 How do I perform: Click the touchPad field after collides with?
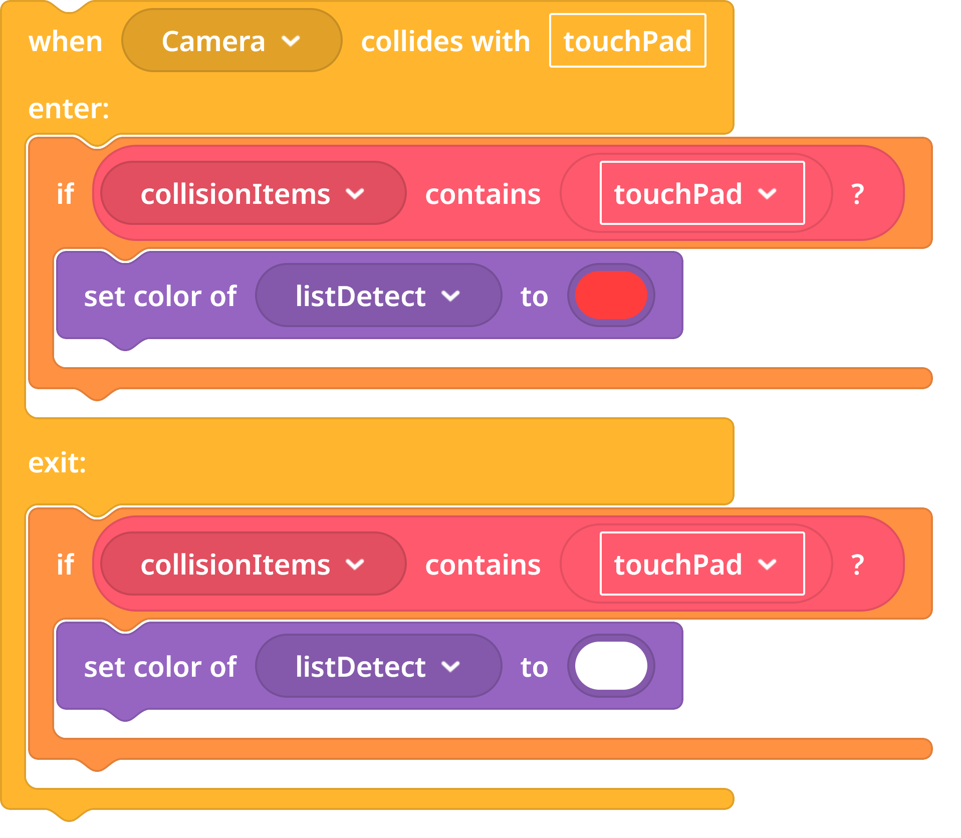pos(627,41)
